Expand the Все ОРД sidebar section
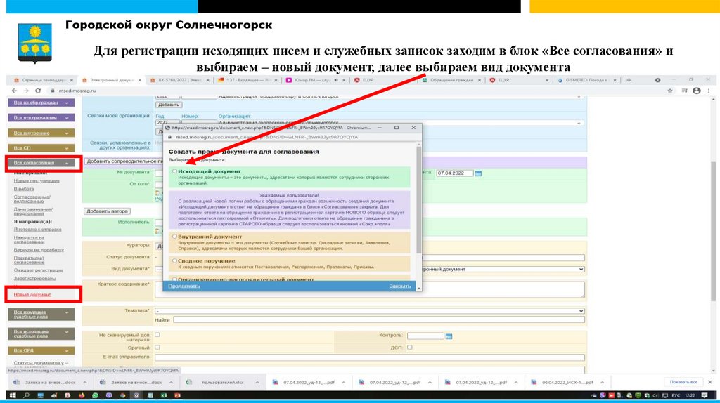720x403 pixels. pos(41,351)
